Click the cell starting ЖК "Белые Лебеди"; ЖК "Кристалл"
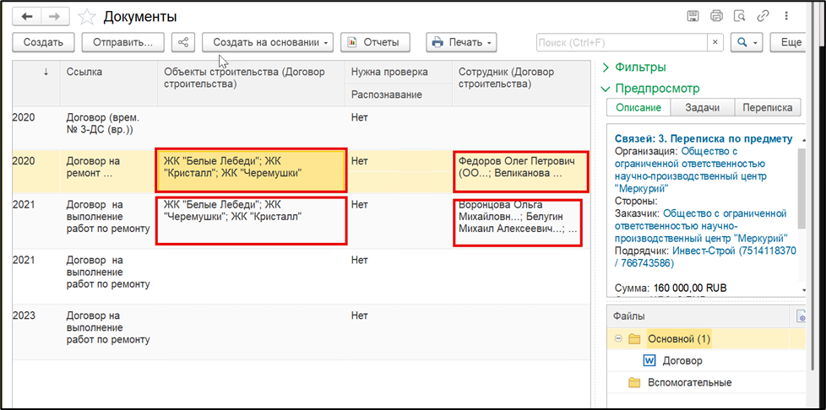This screenshot has width=826, height=410. [x=252, y=170]
